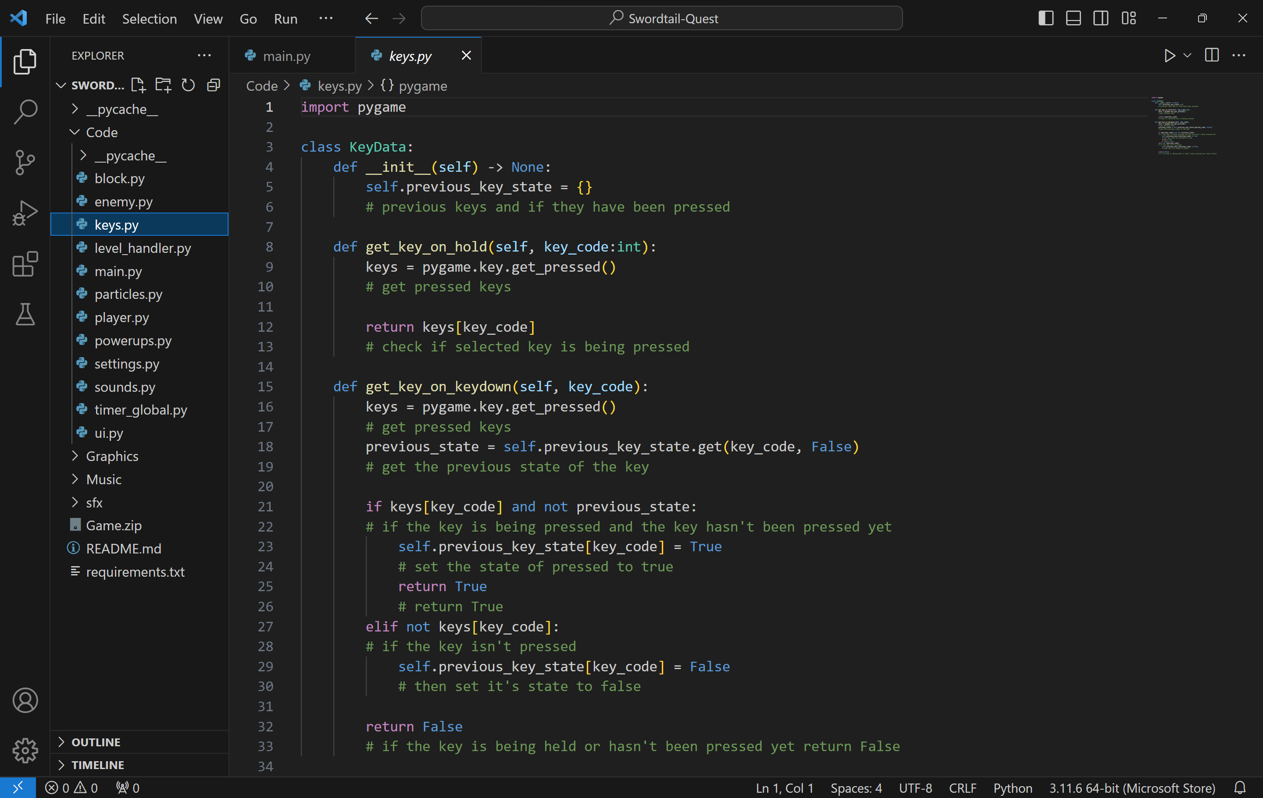Expand the OUTLINE section
1263x798 pixels.
coord(96,742)
